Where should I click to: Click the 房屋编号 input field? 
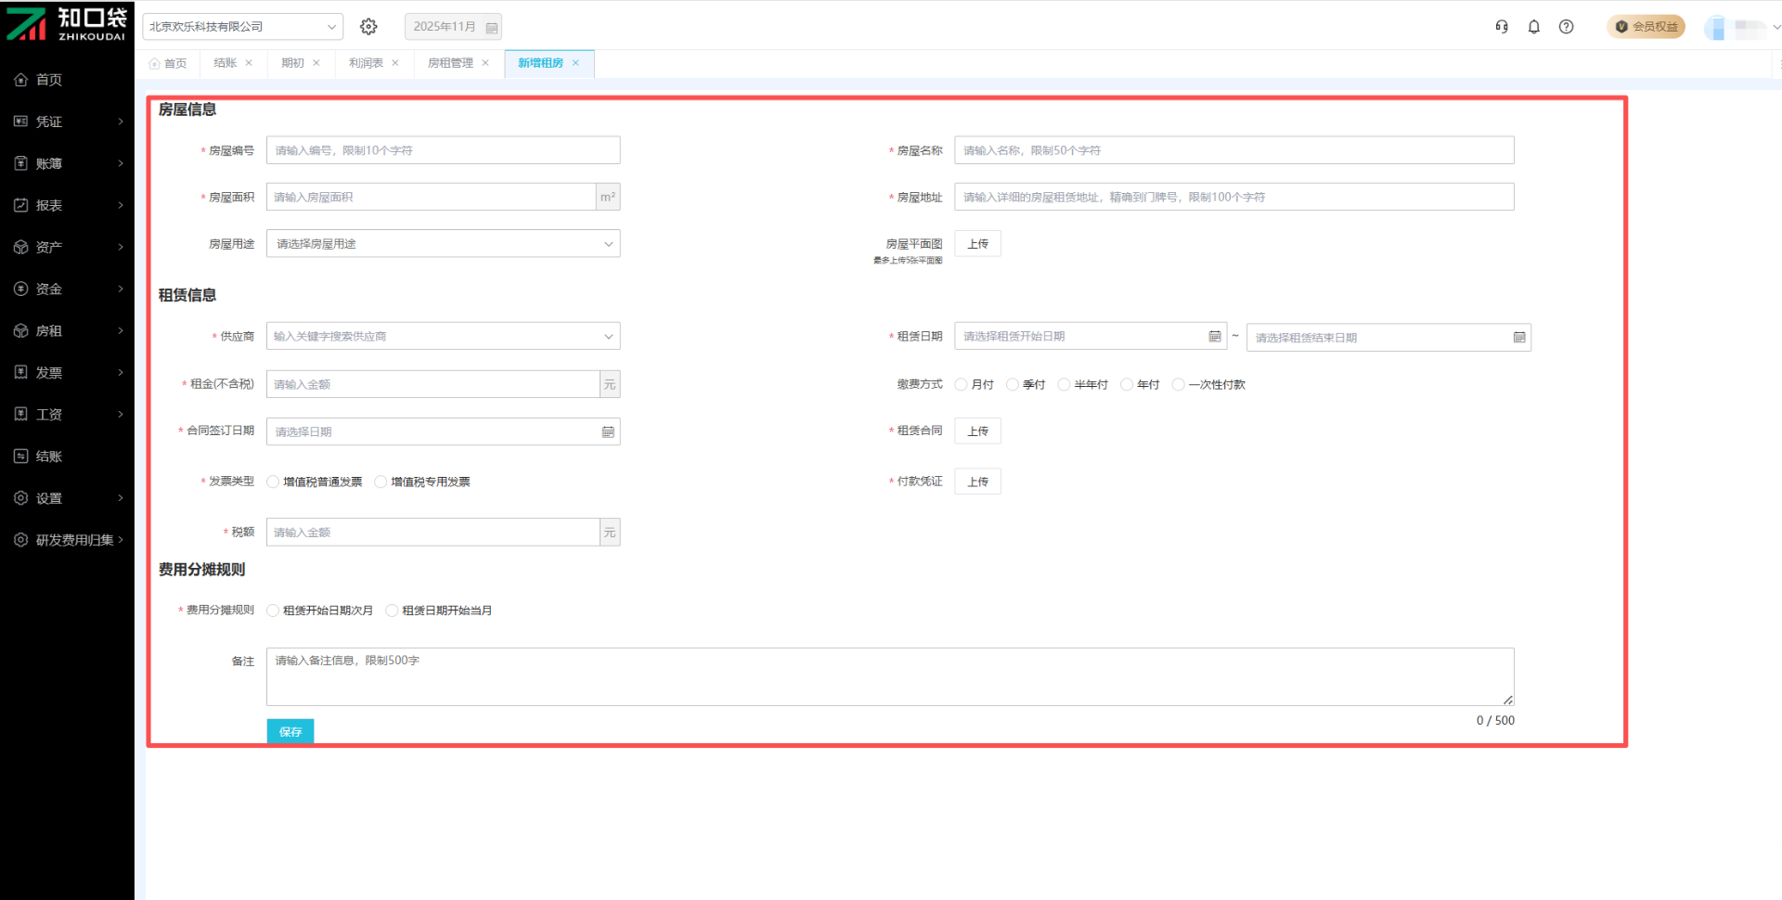(443, 150)
